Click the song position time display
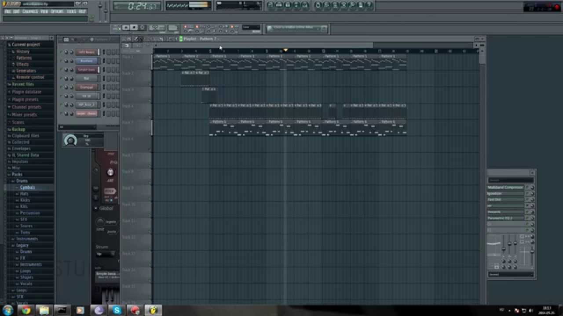This screenshot has width=563, height=316. (x=137, y=6)
